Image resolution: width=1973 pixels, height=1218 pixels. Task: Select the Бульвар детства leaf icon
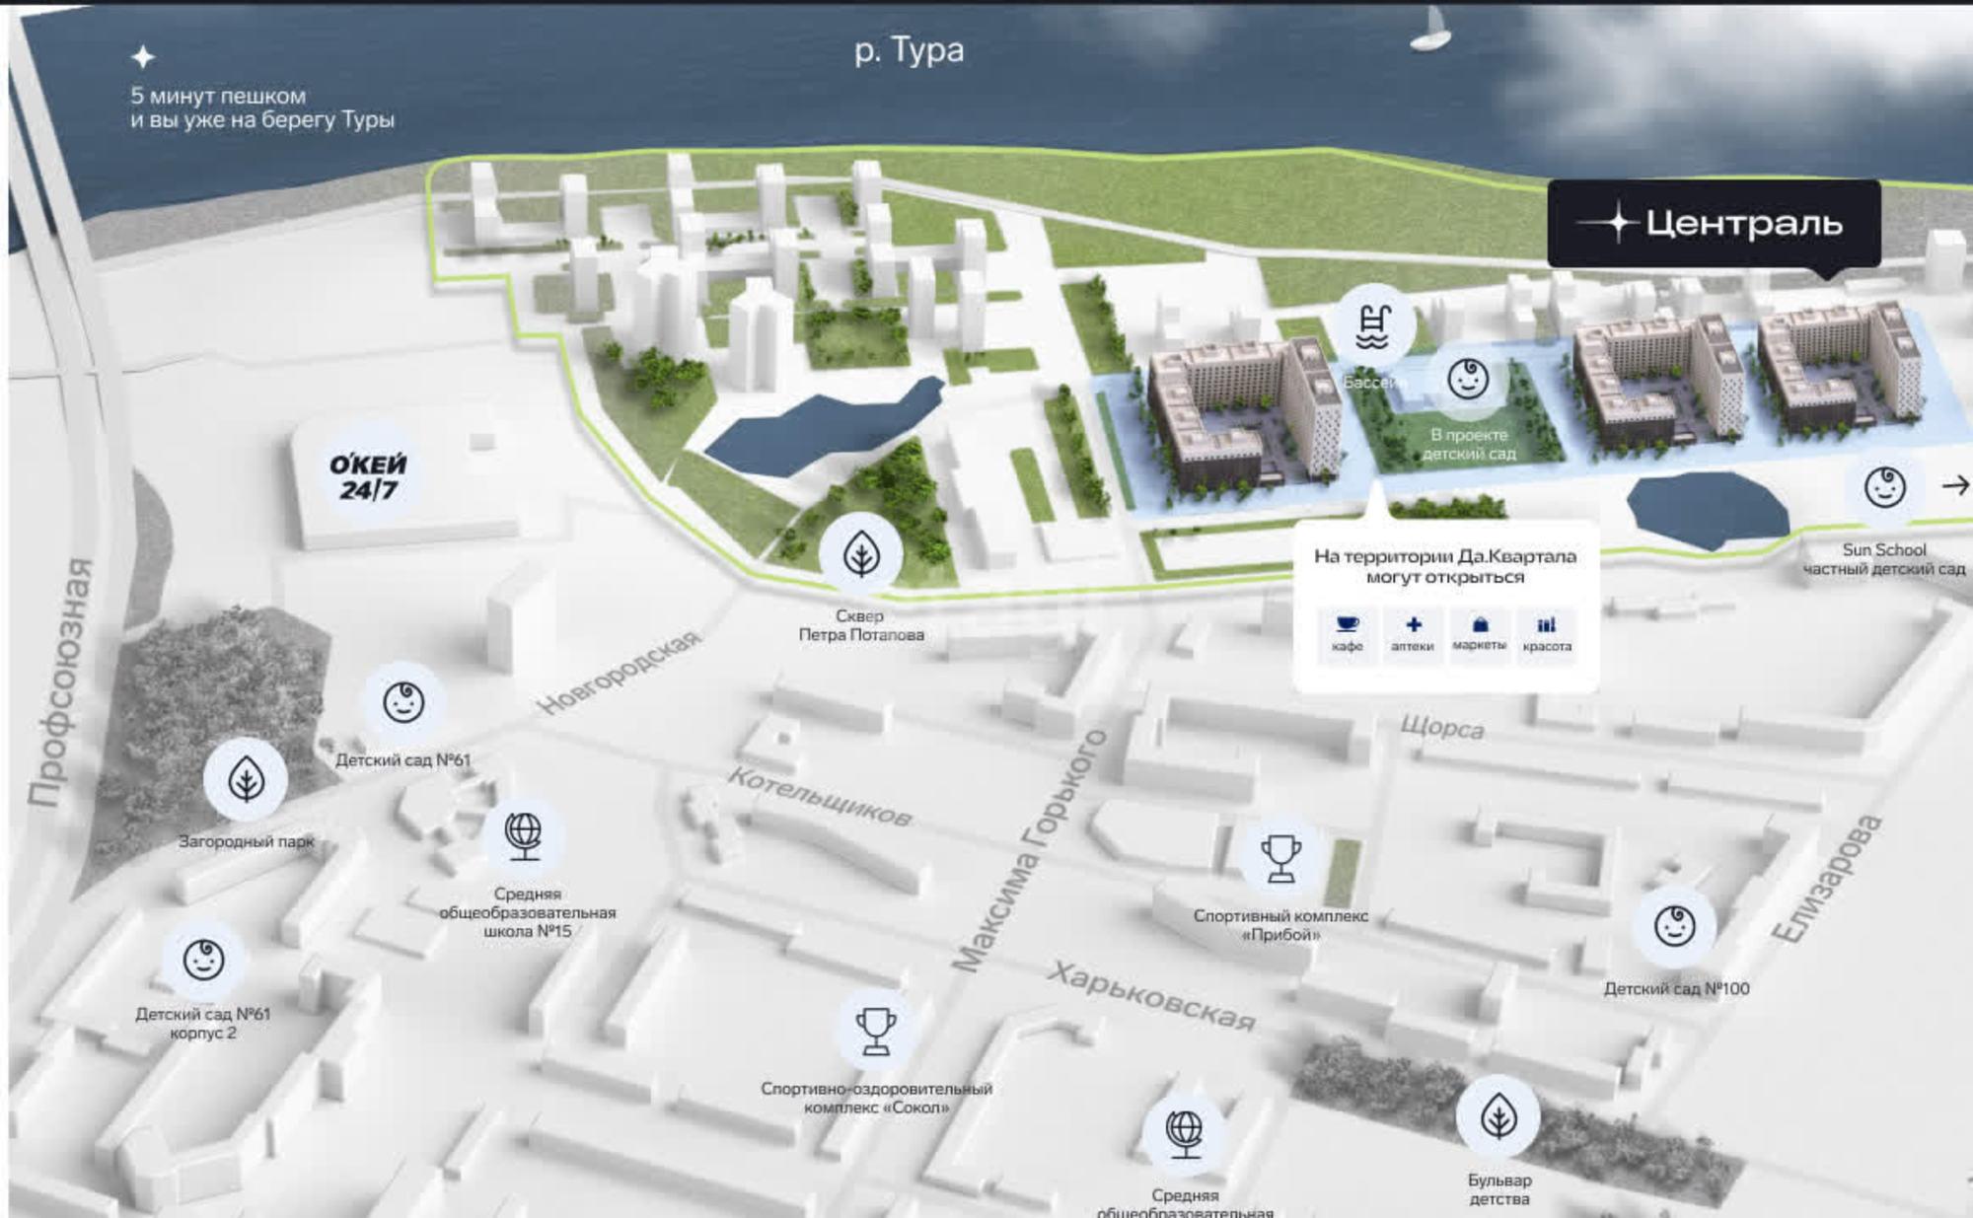[1498, 1117]
